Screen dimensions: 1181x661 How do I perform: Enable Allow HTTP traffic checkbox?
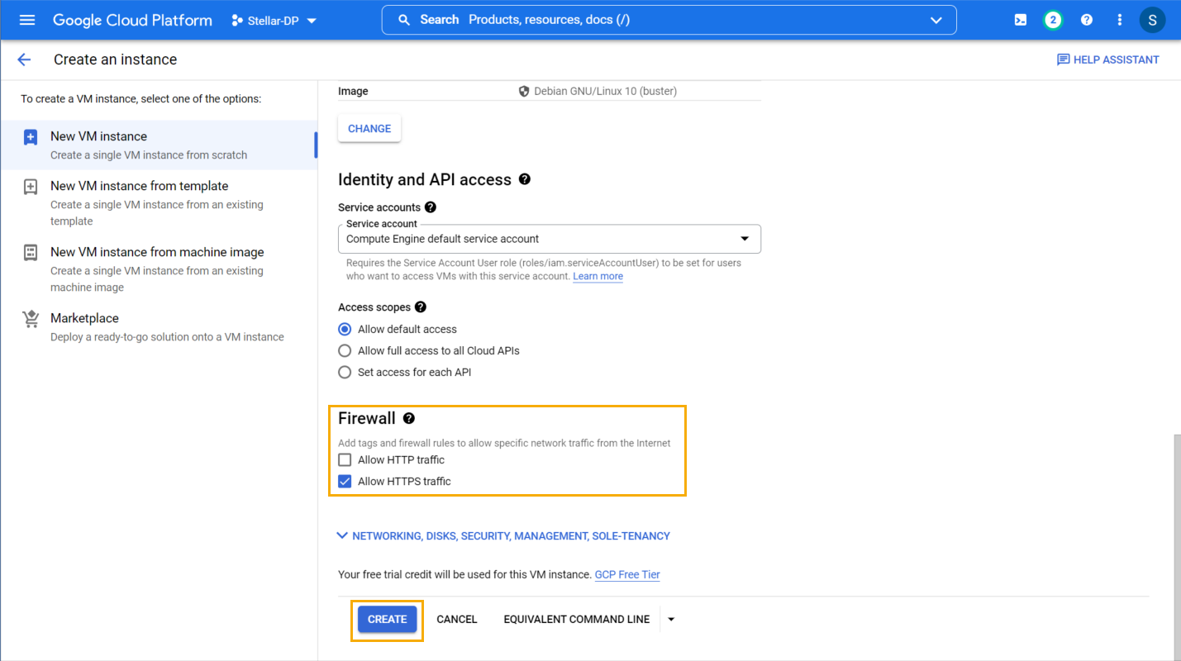[x=345, y=460]
